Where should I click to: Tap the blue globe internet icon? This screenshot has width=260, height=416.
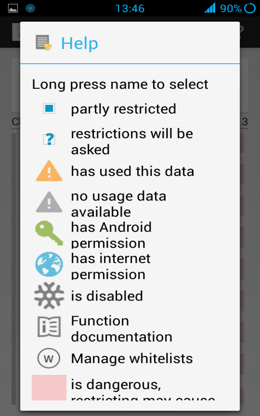point(49,264)
